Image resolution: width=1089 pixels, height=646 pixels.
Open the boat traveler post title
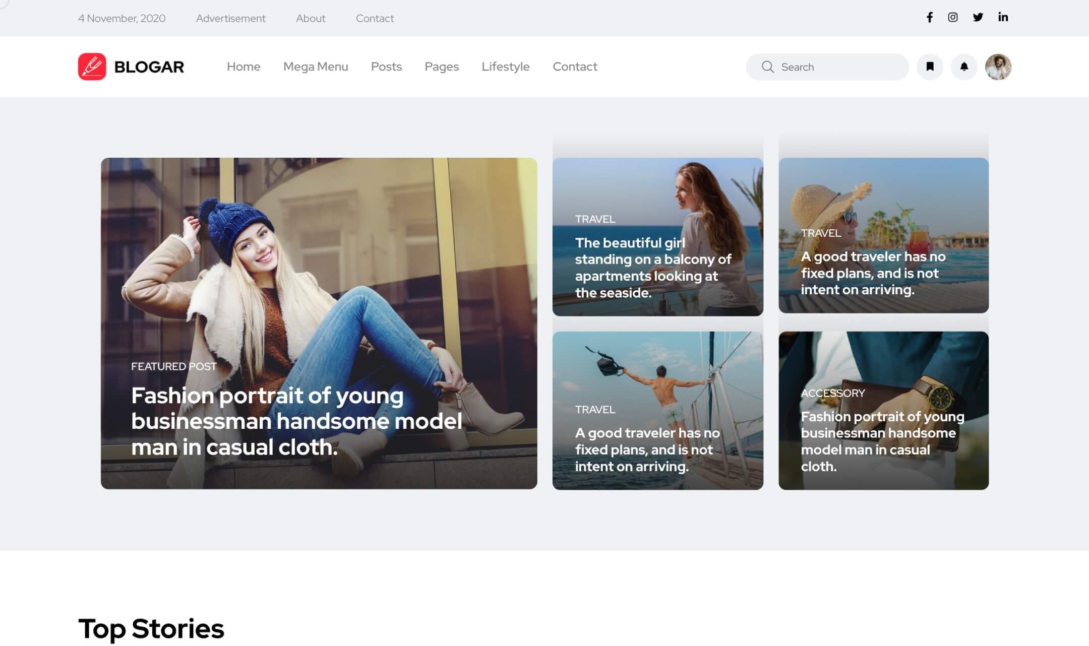coord(647,449)
